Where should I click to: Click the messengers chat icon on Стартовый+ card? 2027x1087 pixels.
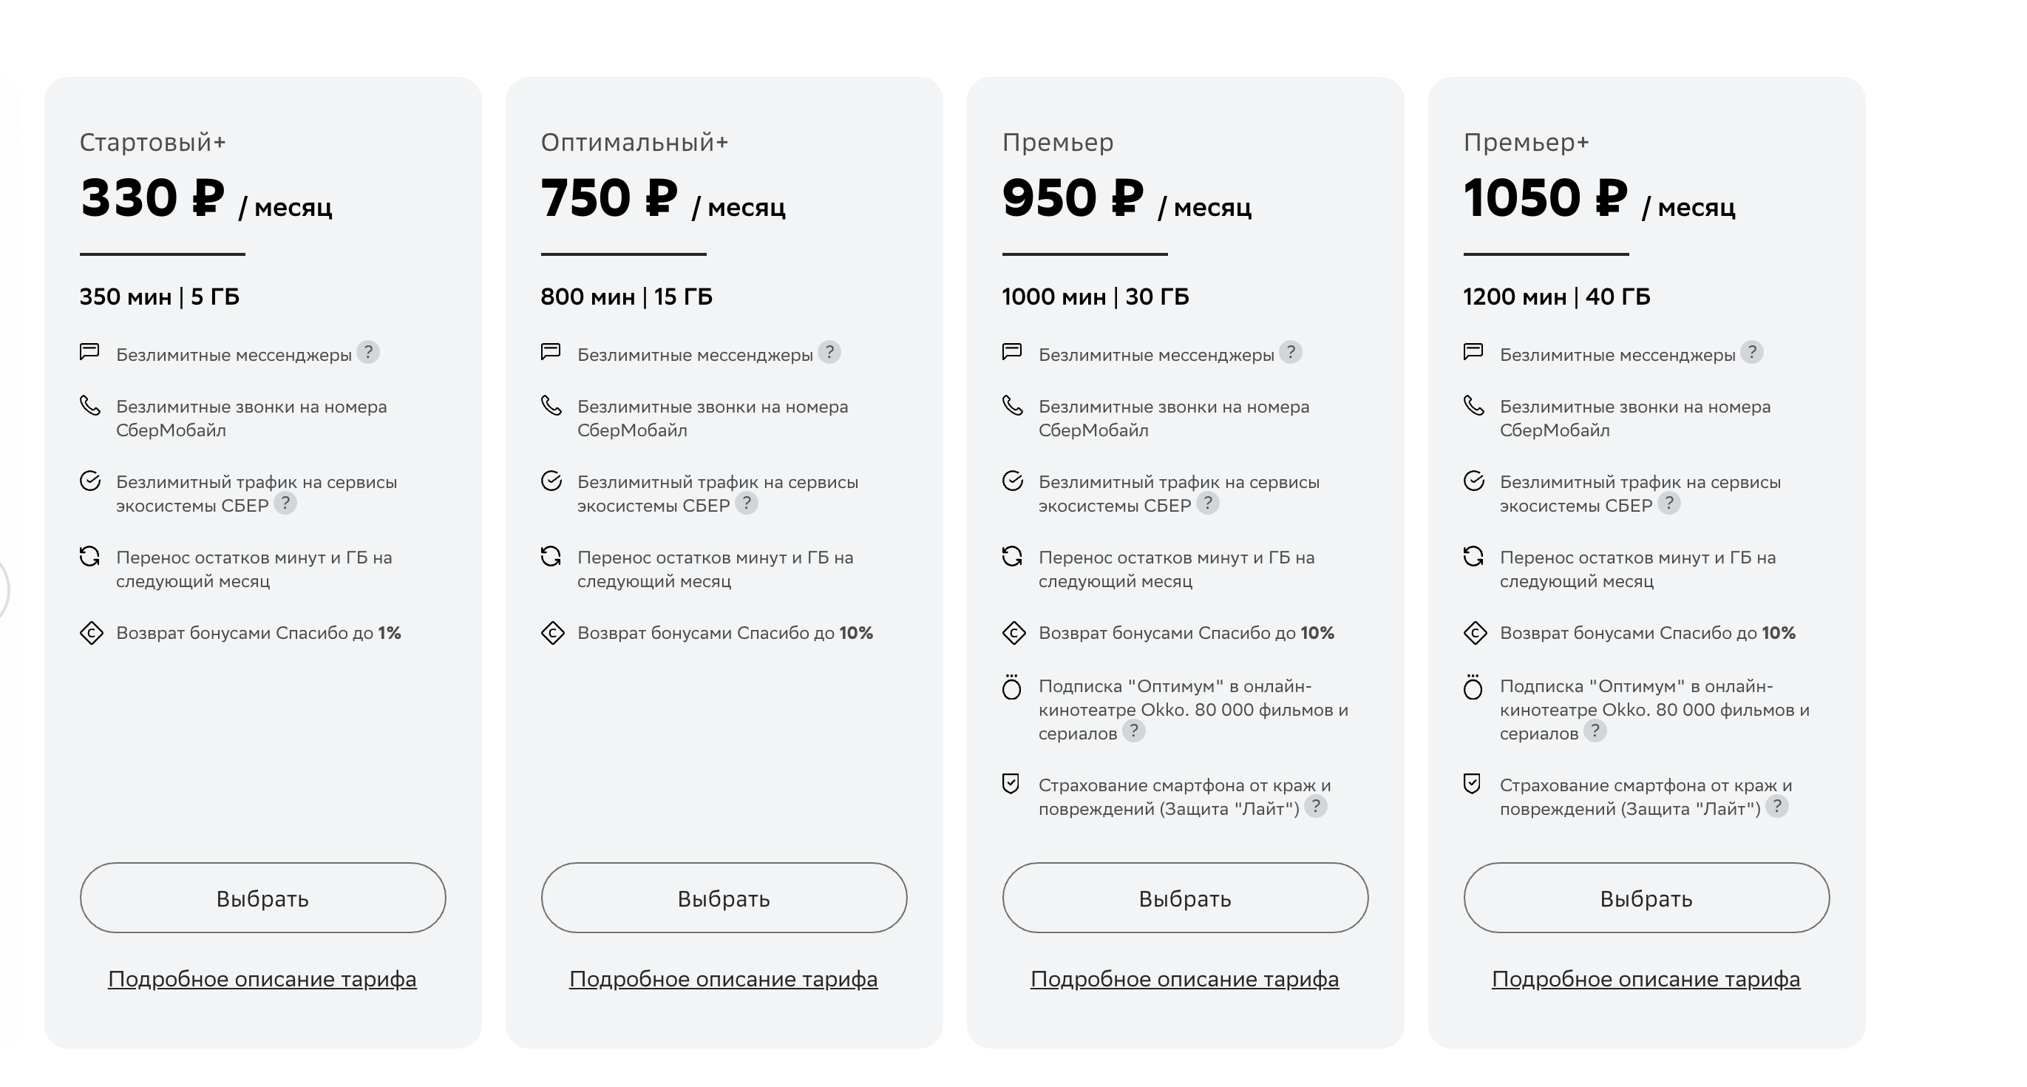90,353
